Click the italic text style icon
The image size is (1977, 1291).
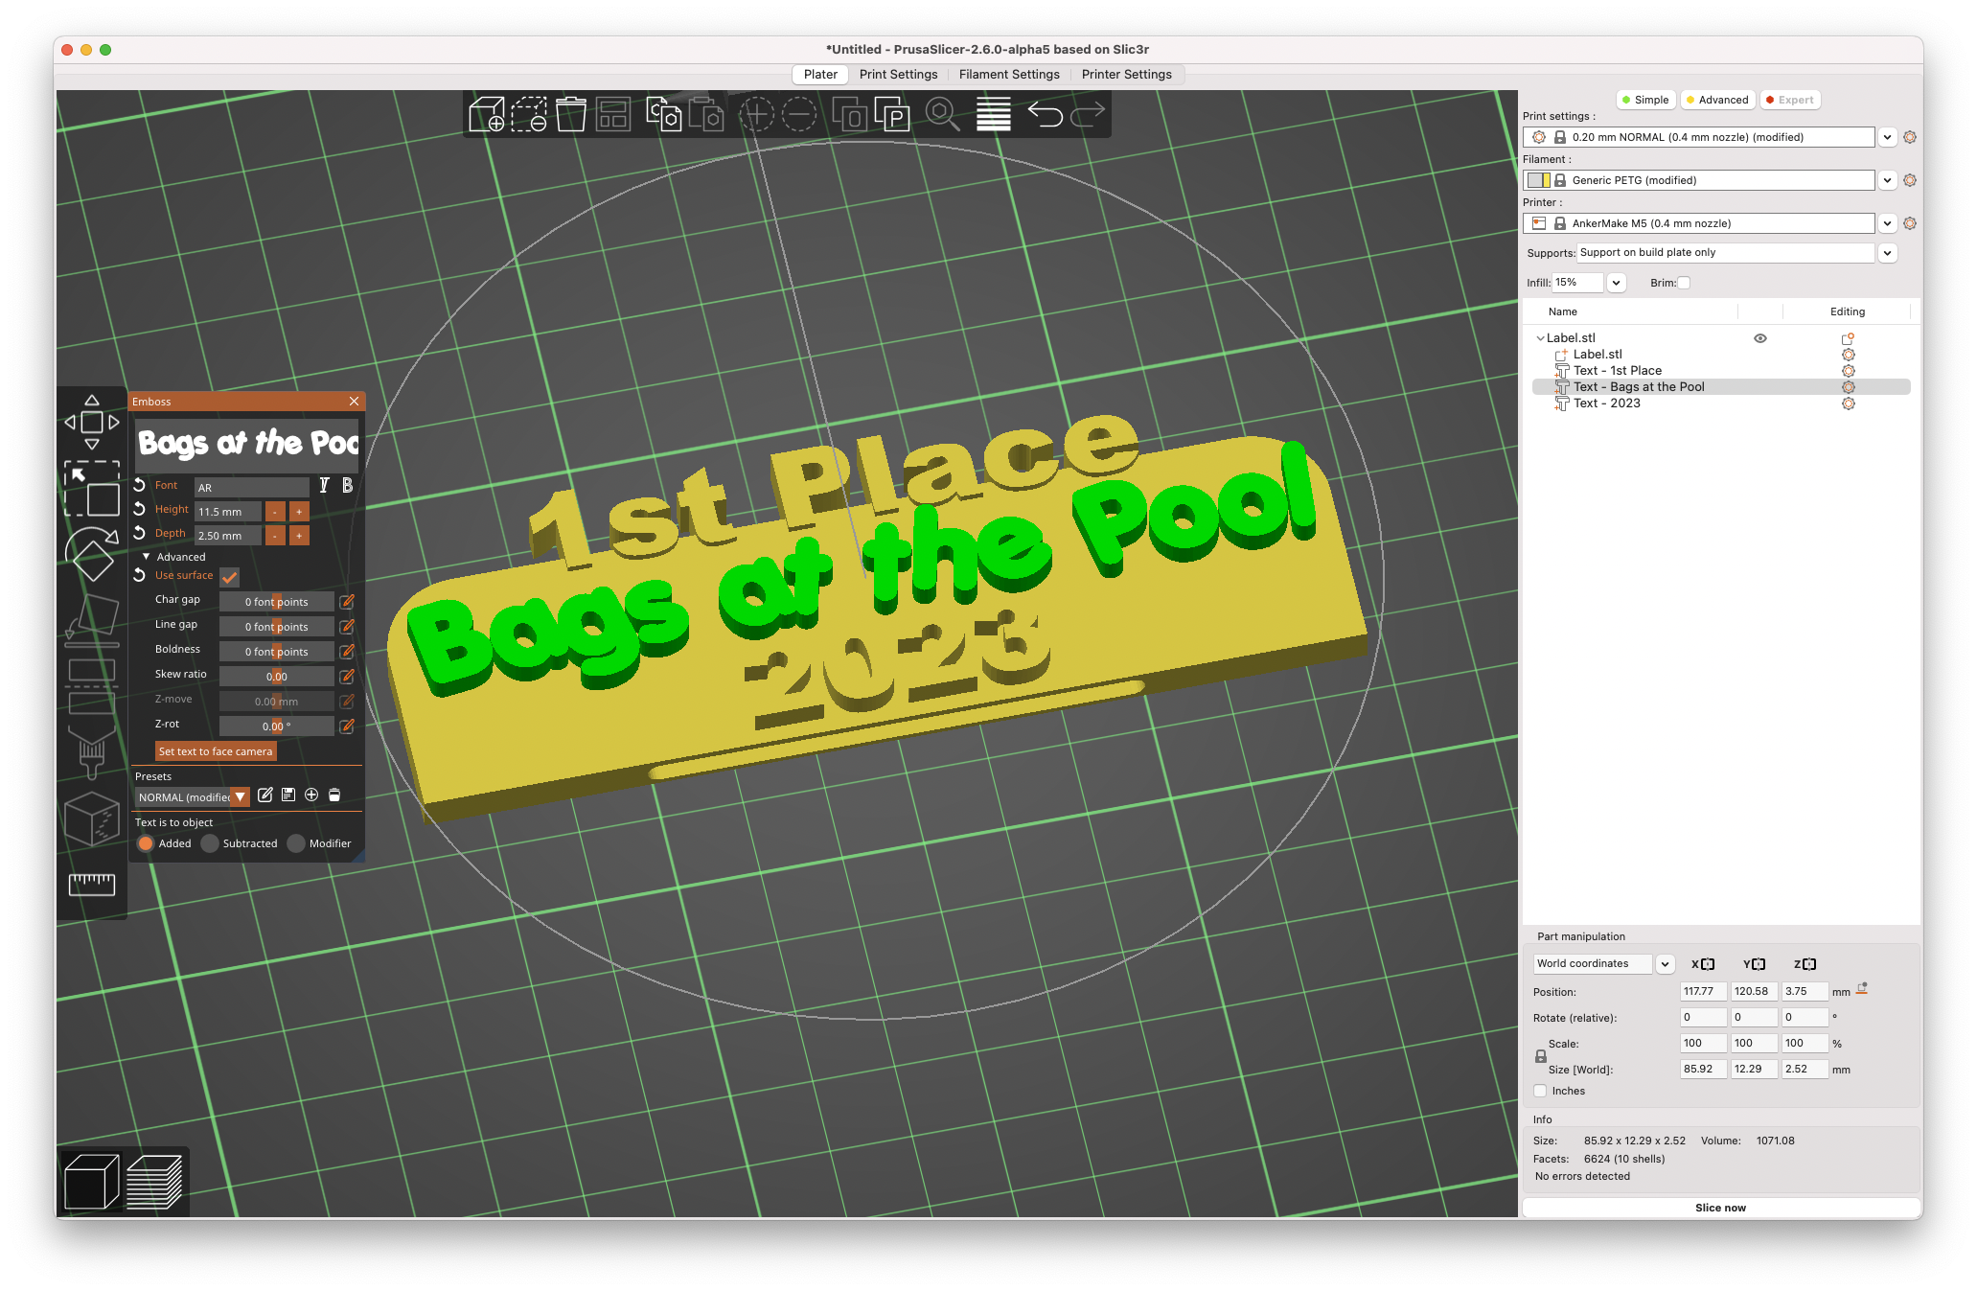point(324,486)
